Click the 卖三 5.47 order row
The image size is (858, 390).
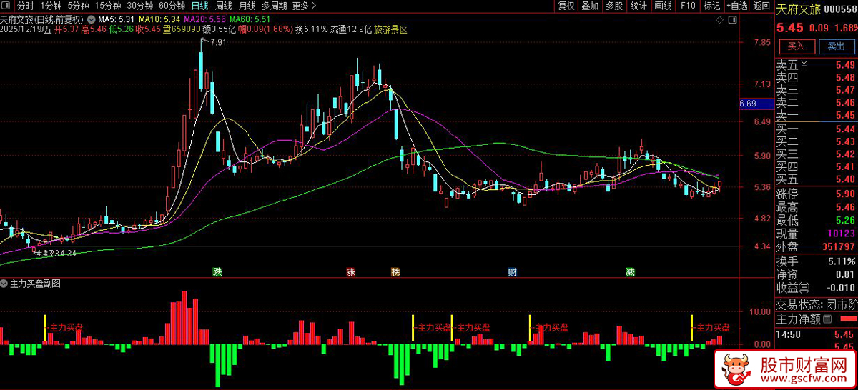[816, 90]
